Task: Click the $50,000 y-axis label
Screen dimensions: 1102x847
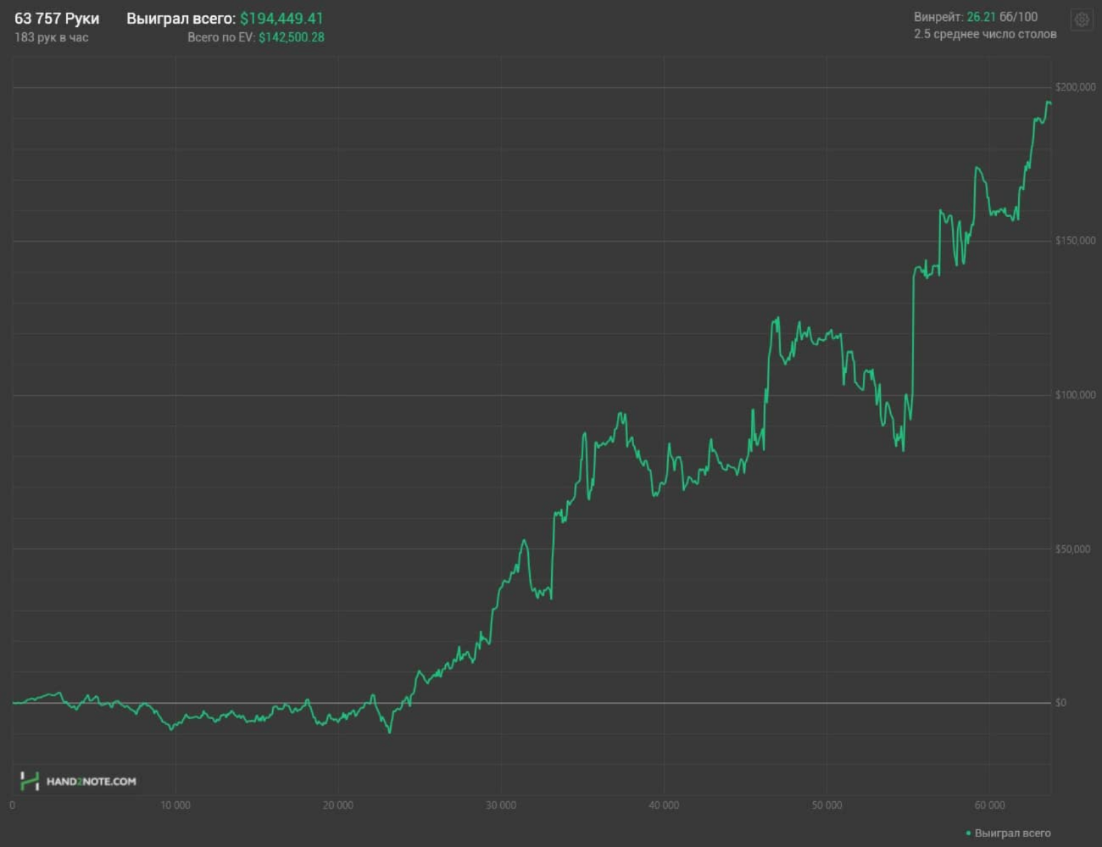Action: (x=1072, y=549)
